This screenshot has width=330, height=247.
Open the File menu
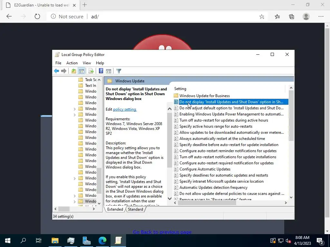58,63
